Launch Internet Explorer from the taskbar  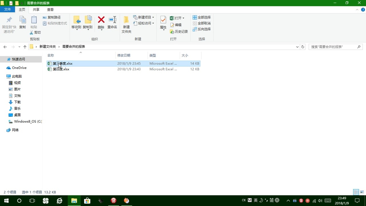point(59,201)
